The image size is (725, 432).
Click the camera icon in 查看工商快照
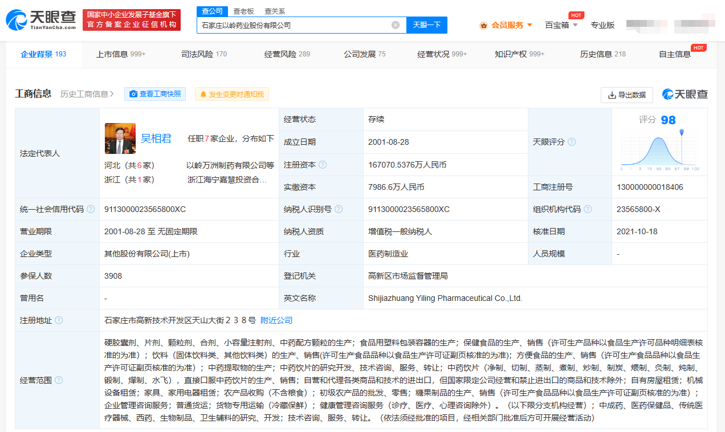coord(133,94)
